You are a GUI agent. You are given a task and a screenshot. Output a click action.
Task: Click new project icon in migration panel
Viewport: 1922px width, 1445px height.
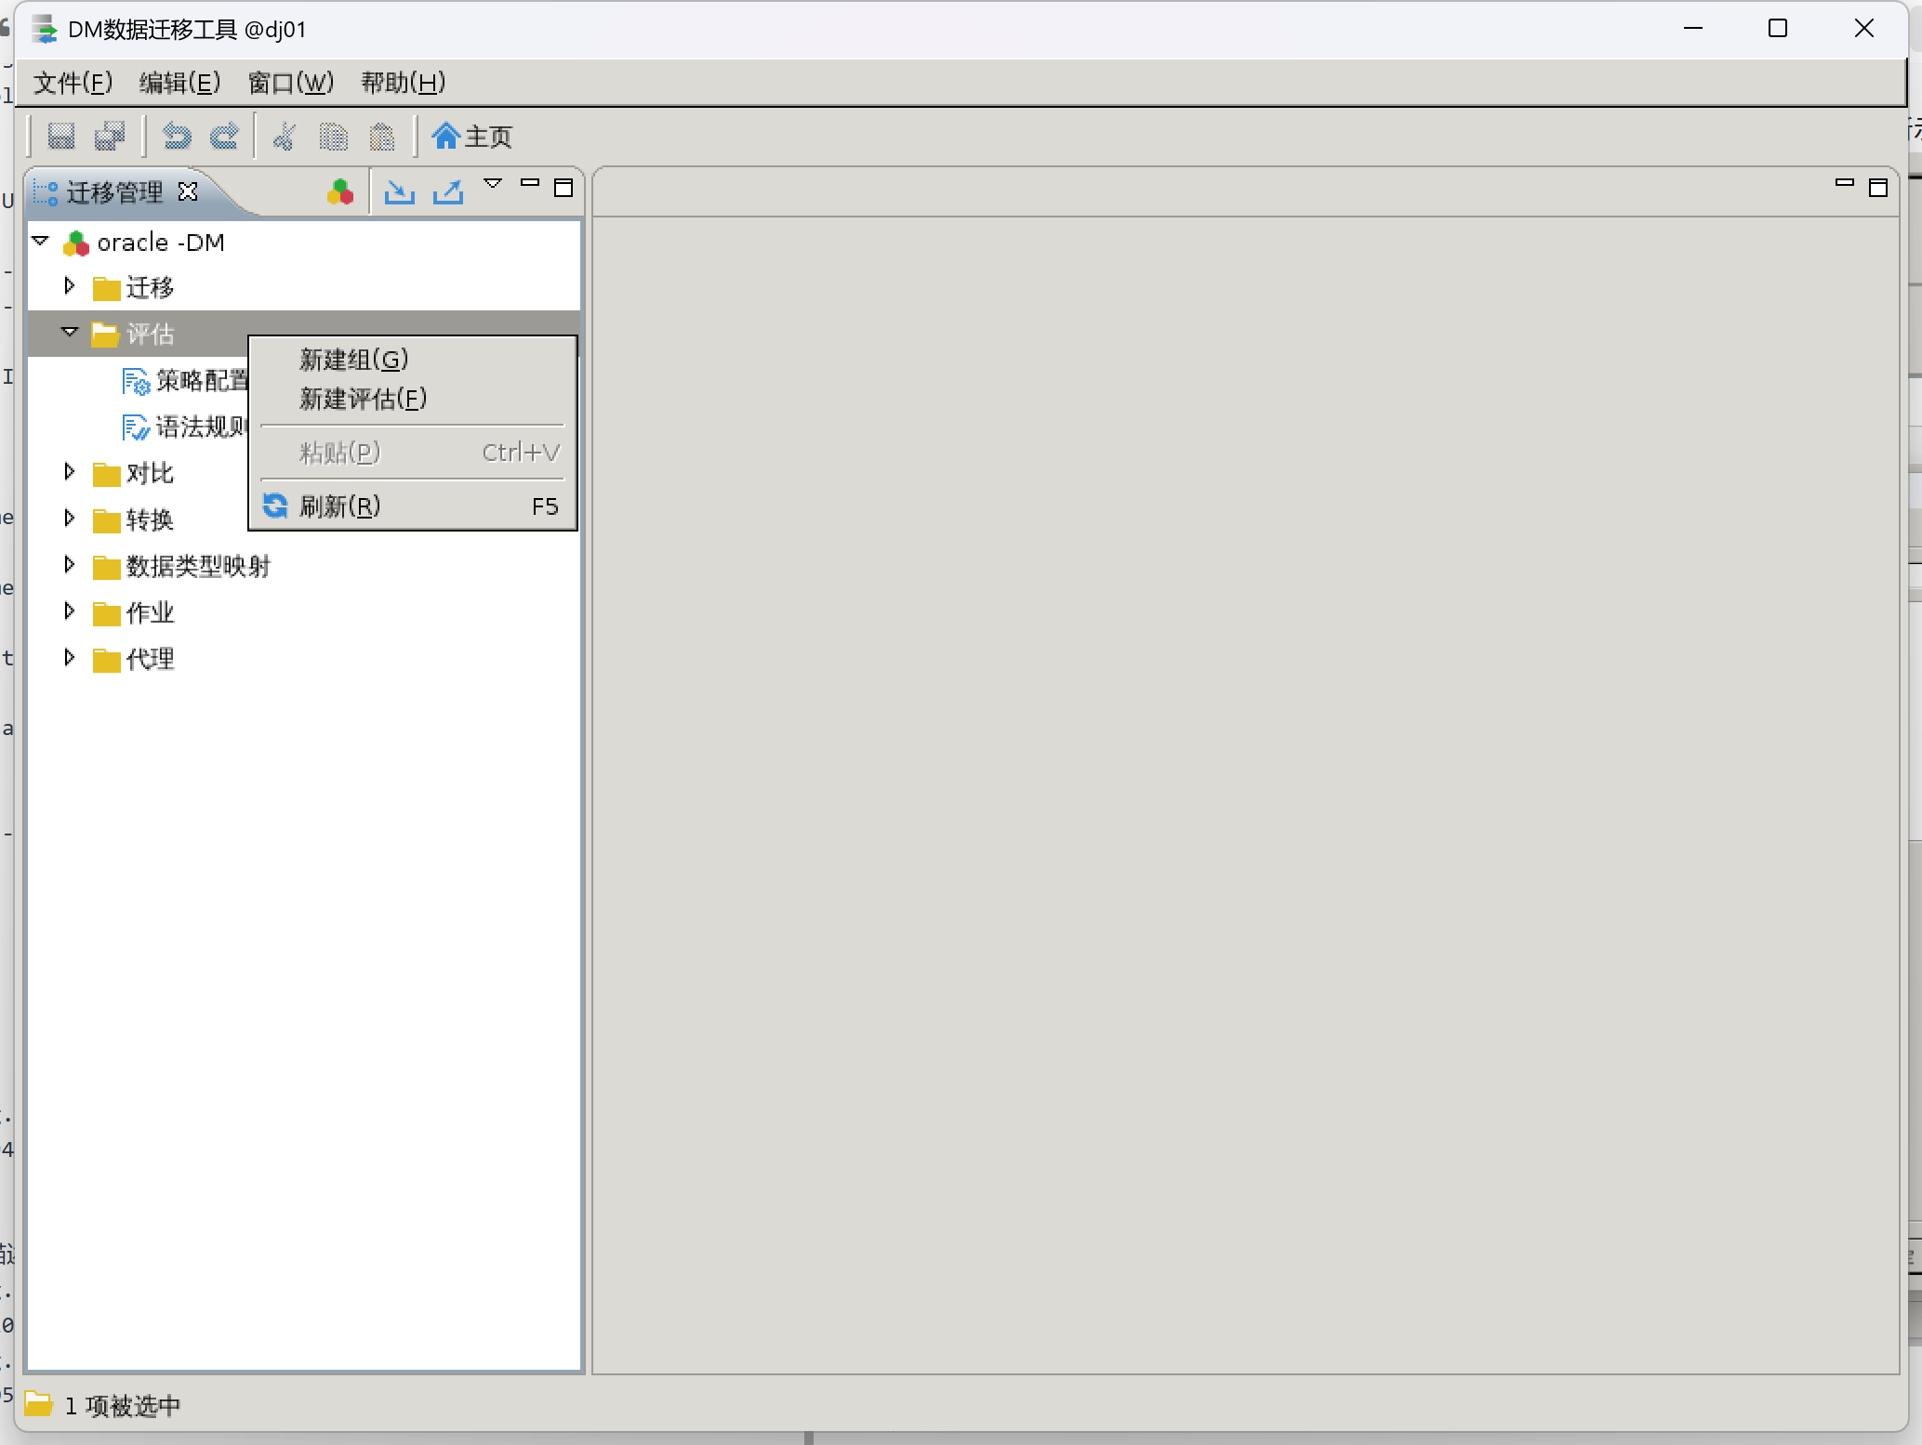(x=340, y=192)
